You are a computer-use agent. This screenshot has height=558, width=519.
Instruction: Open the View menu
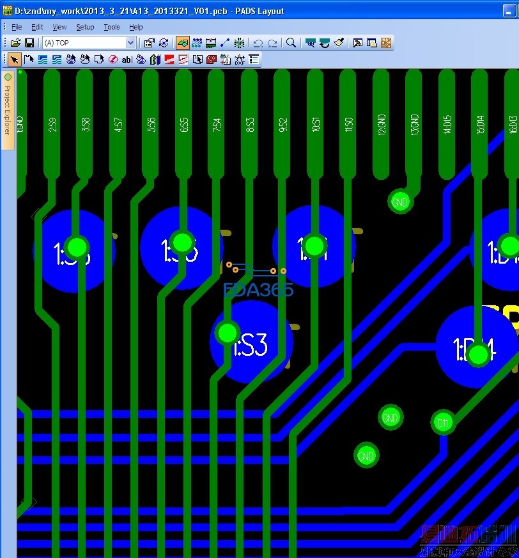(x=59, y=27)
